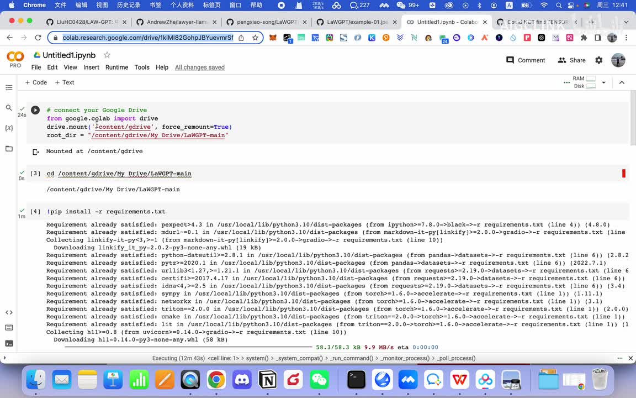Collapse the notebook header with chevron

click(x=622, y=82)
